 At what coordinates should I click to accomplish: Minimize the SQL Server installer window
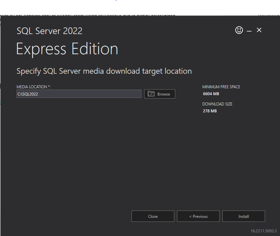249,31
